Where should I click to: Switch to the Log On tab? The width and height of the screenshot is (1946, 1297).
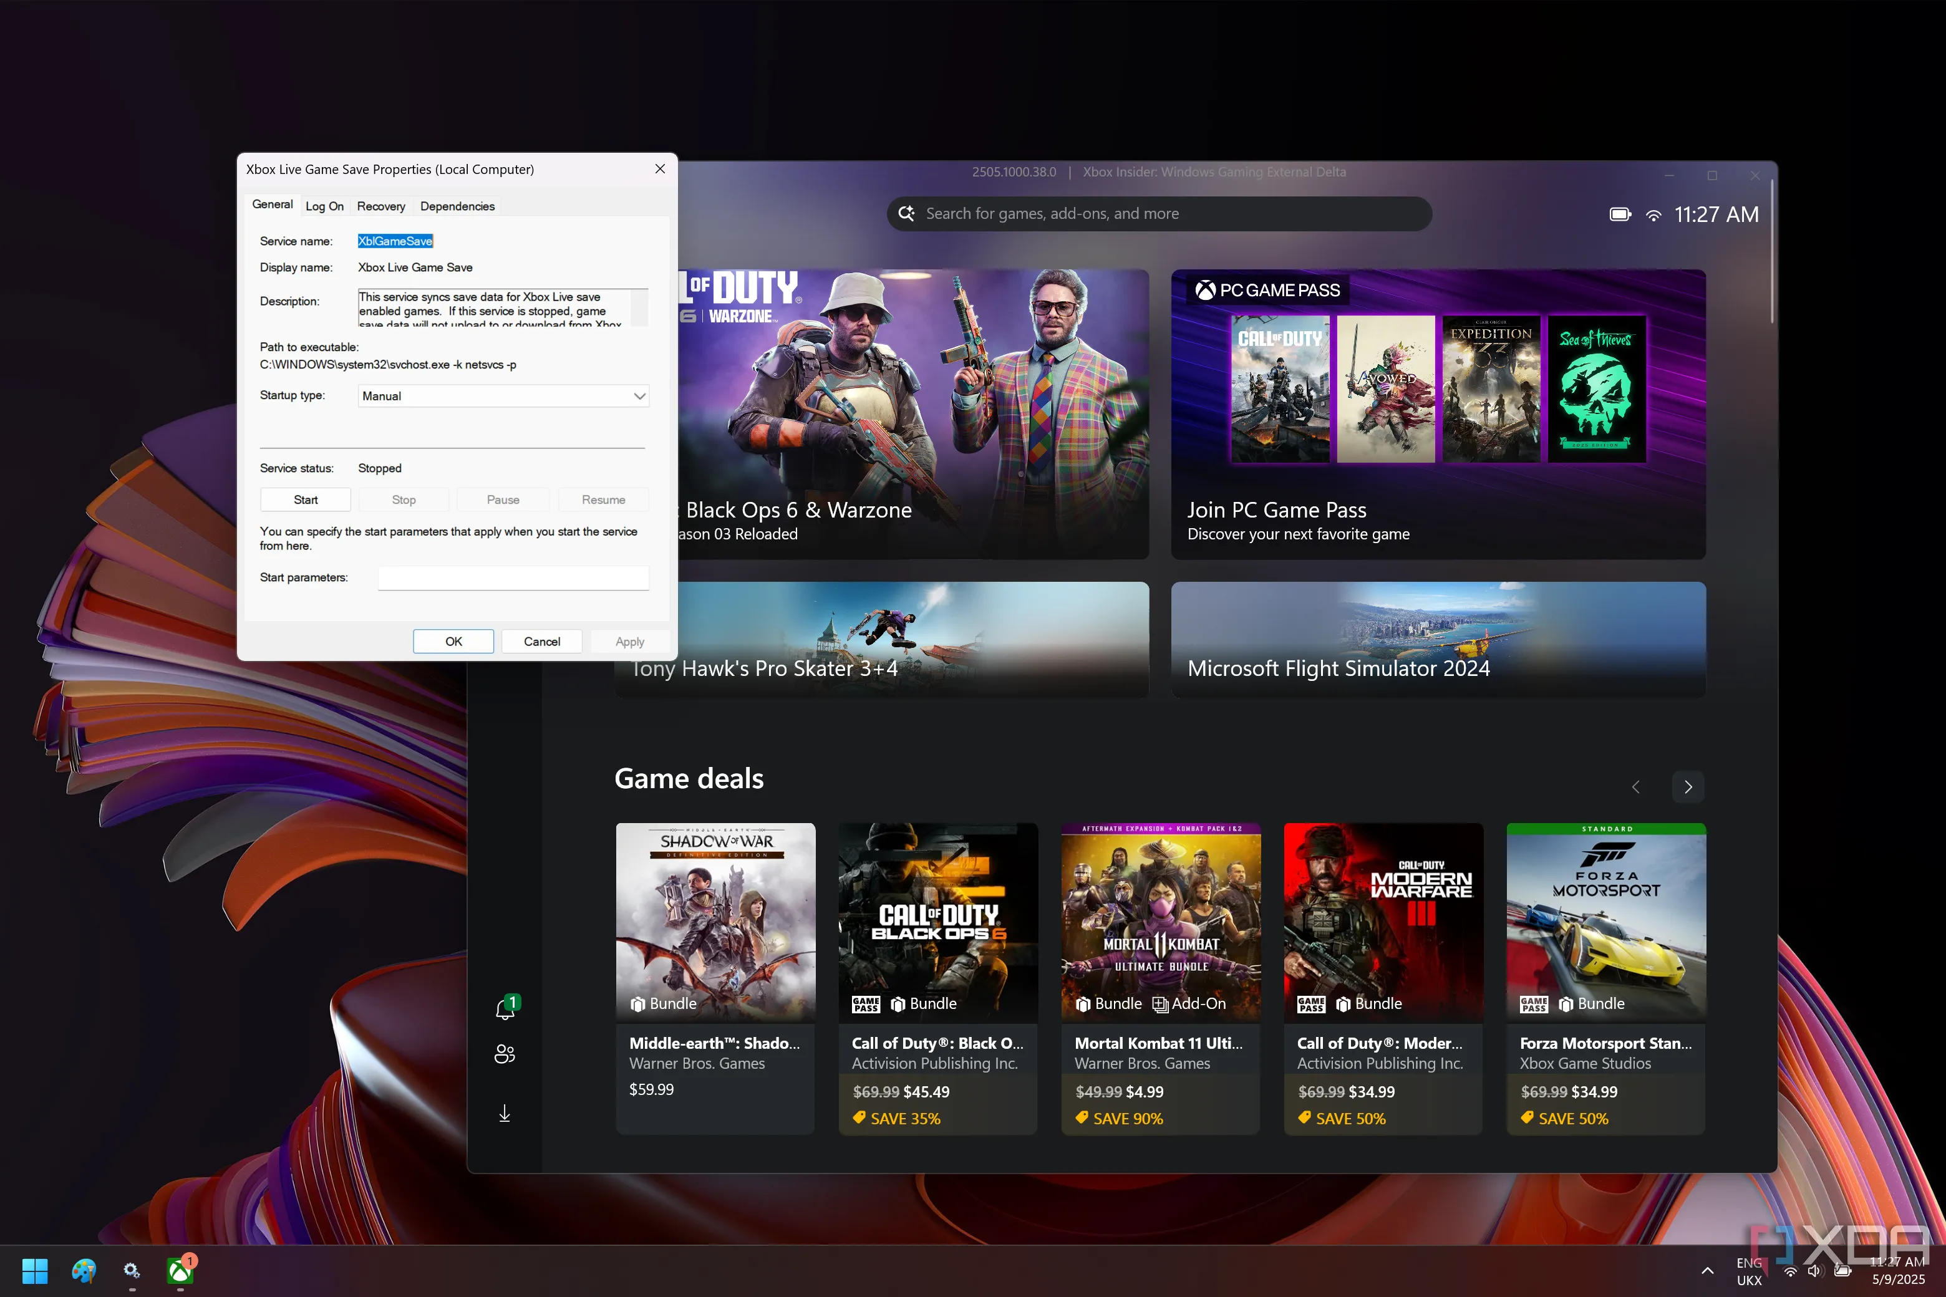point(324,206)
